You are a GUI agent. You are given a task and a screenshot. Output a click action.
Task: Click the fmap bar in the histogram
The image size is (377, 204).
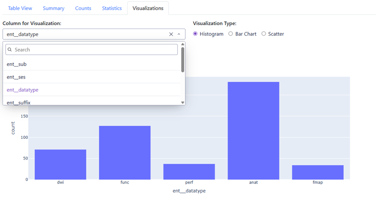coord(318,172)
